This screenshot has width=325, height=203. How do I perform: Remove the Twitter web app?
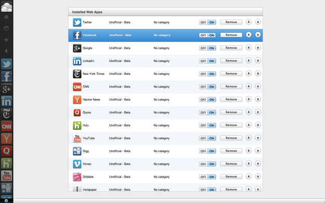click(231, 22)
